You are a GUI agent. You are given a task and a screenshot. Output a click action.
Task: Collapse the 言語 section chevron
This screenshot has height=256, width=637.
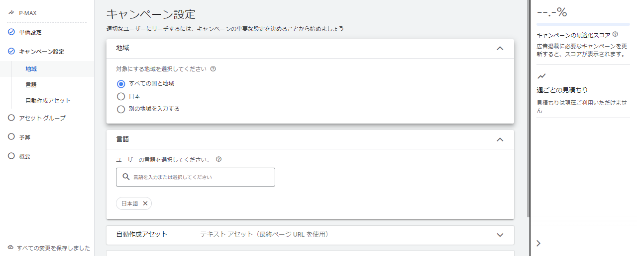(x=500, y=139)
